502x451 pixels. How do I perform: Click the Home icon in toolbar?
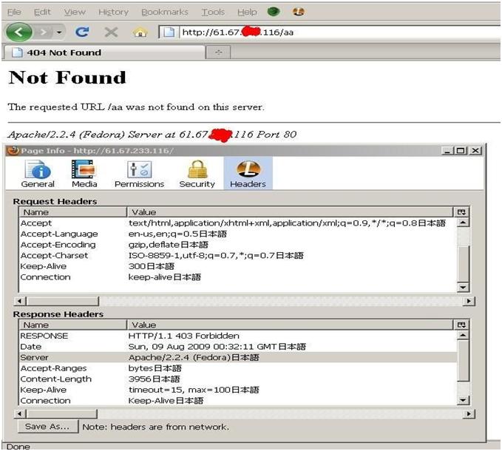coord(139,32)
